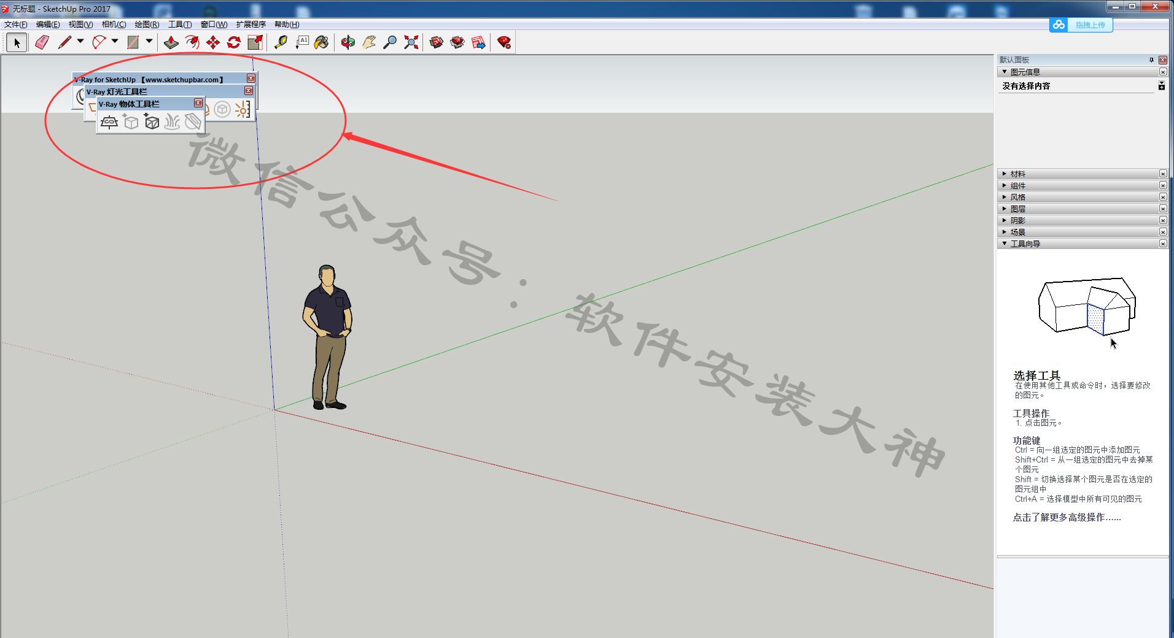Activate the Zoom magnifier tool

click(390, 42)
